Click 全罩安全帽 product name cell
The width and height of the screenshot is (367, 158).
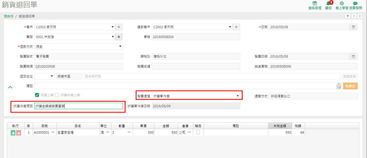coord(78,132)
